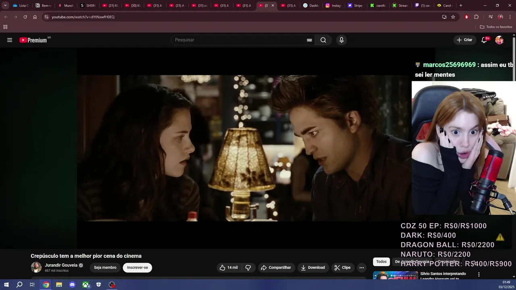This screenshot has width=516, height=290.
Task: Switch to the Stripe tab
Action: (356, 6)
